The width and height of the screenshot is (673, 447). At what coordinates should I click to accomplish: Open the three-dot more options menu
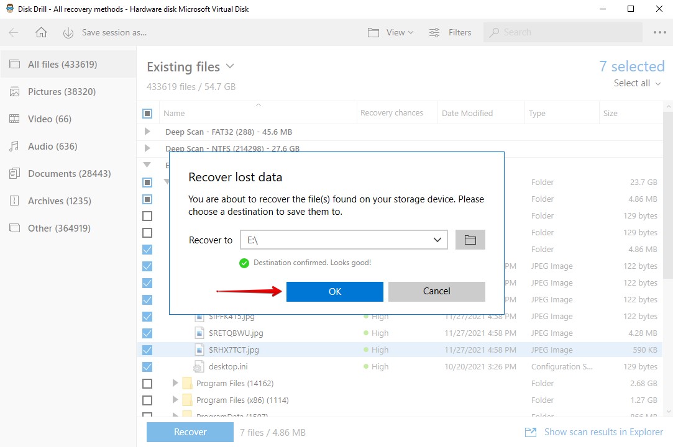[660, 32]
